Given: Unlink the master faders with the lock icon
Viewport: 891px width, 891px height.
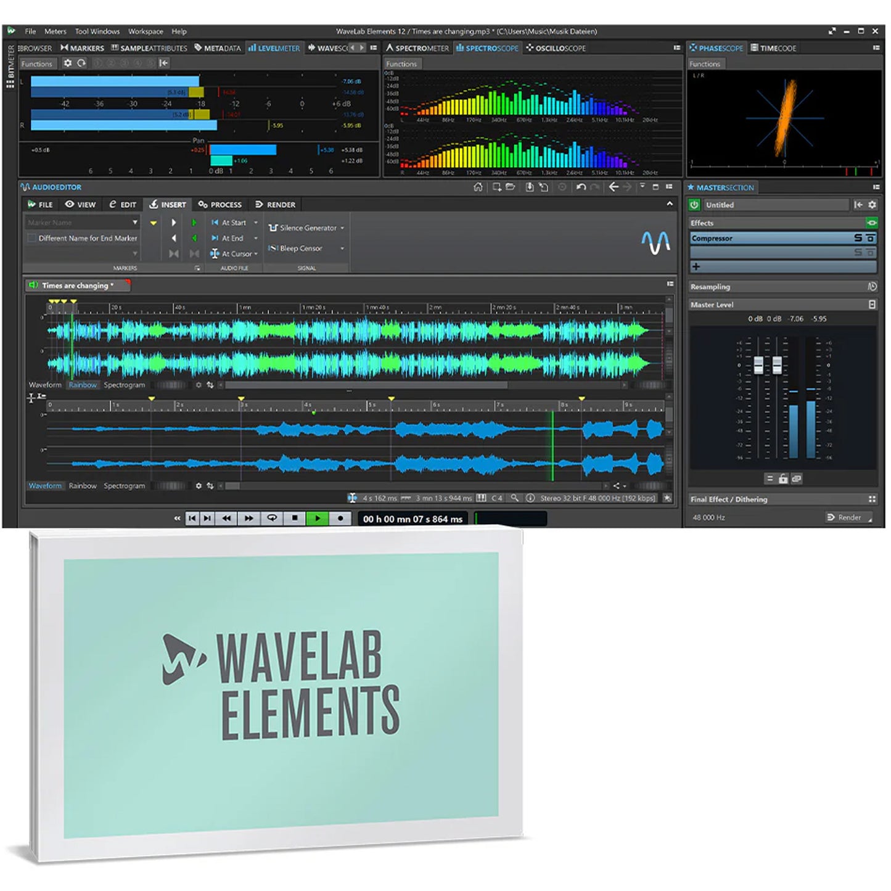Looking at the screenshot, I should pos(782,478).
